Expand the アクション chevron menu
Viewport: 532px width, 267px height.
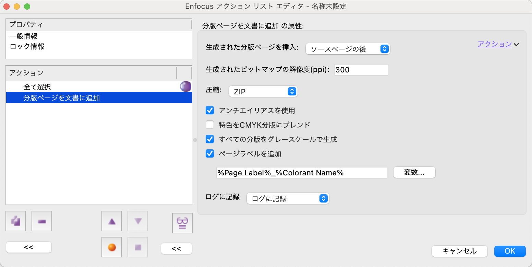tap(516, 44)
